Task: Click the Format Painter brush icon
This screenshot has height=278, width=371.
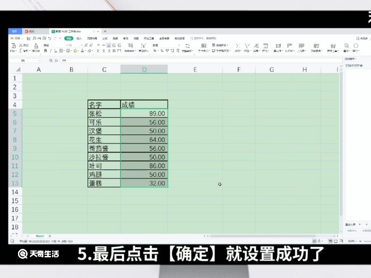Action: (x=36, y=46)
